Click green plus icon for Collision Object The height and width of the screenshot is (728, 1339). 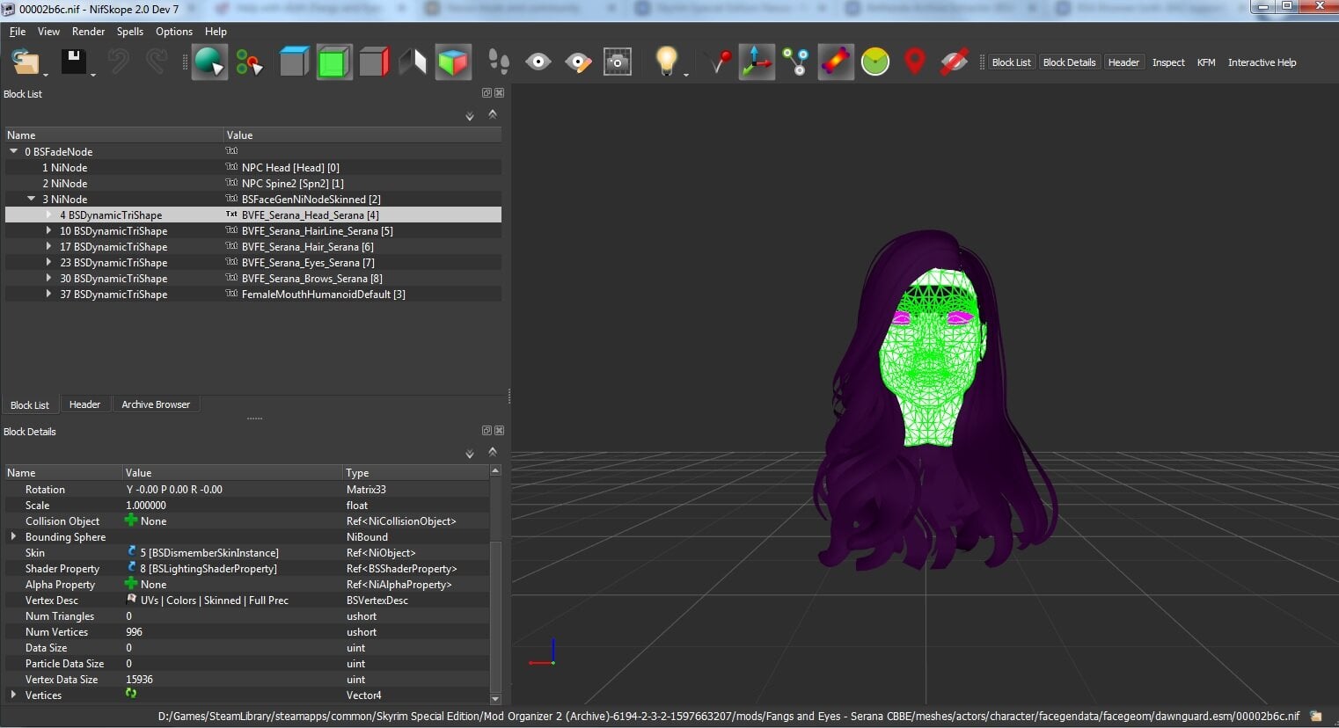pyautogui.click(x=131, y=521)
